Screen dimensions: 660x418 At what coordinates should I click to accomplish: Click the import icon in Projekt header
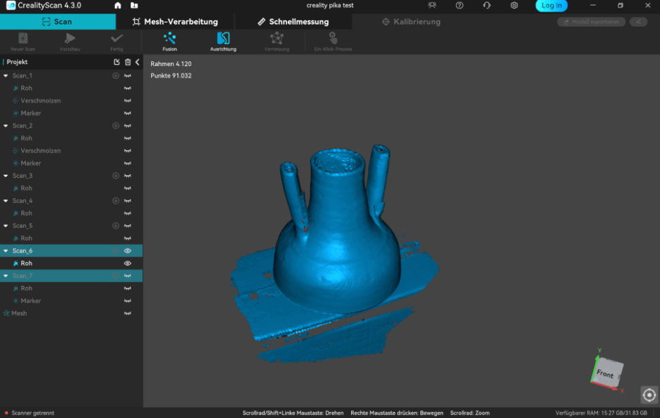click(x=116, y=62)
